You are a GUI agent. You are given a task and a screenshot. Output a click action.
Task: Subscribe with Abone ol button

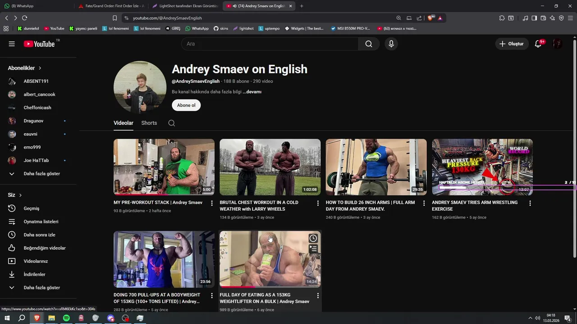click(186, 105)
